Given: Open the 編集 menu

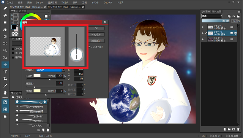Looking at the screenshot, I should [20, 3].
